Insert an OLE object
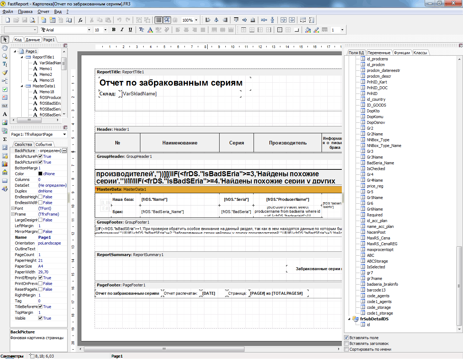 pos(5,106)
